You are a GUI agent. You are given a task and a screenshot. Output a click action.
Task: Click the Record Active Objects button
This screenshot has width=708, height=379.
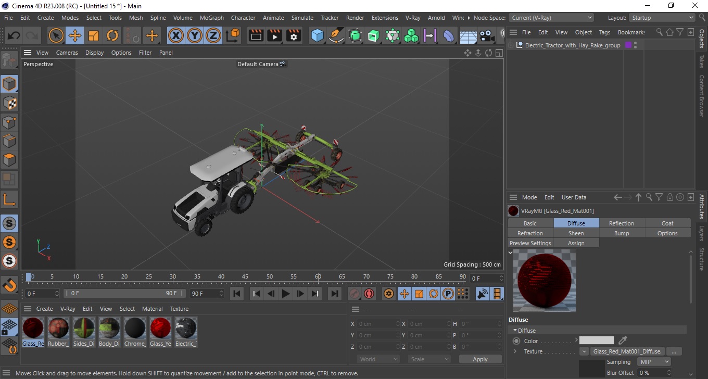(x=355, y=294)
